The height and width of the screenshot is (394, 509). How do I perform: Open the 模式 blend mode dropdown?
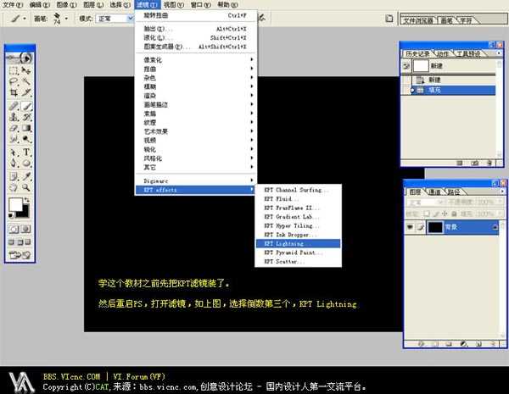point(115,19)
